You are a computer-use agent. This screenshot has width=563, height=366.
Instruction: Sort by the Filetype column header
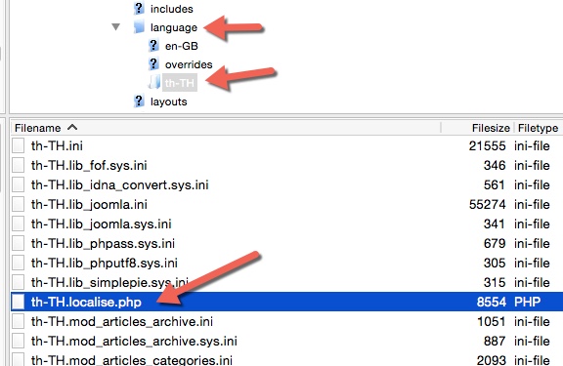click(539, 128)
